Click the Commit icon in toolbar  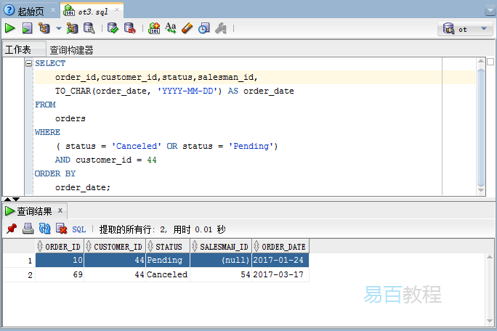113,28
